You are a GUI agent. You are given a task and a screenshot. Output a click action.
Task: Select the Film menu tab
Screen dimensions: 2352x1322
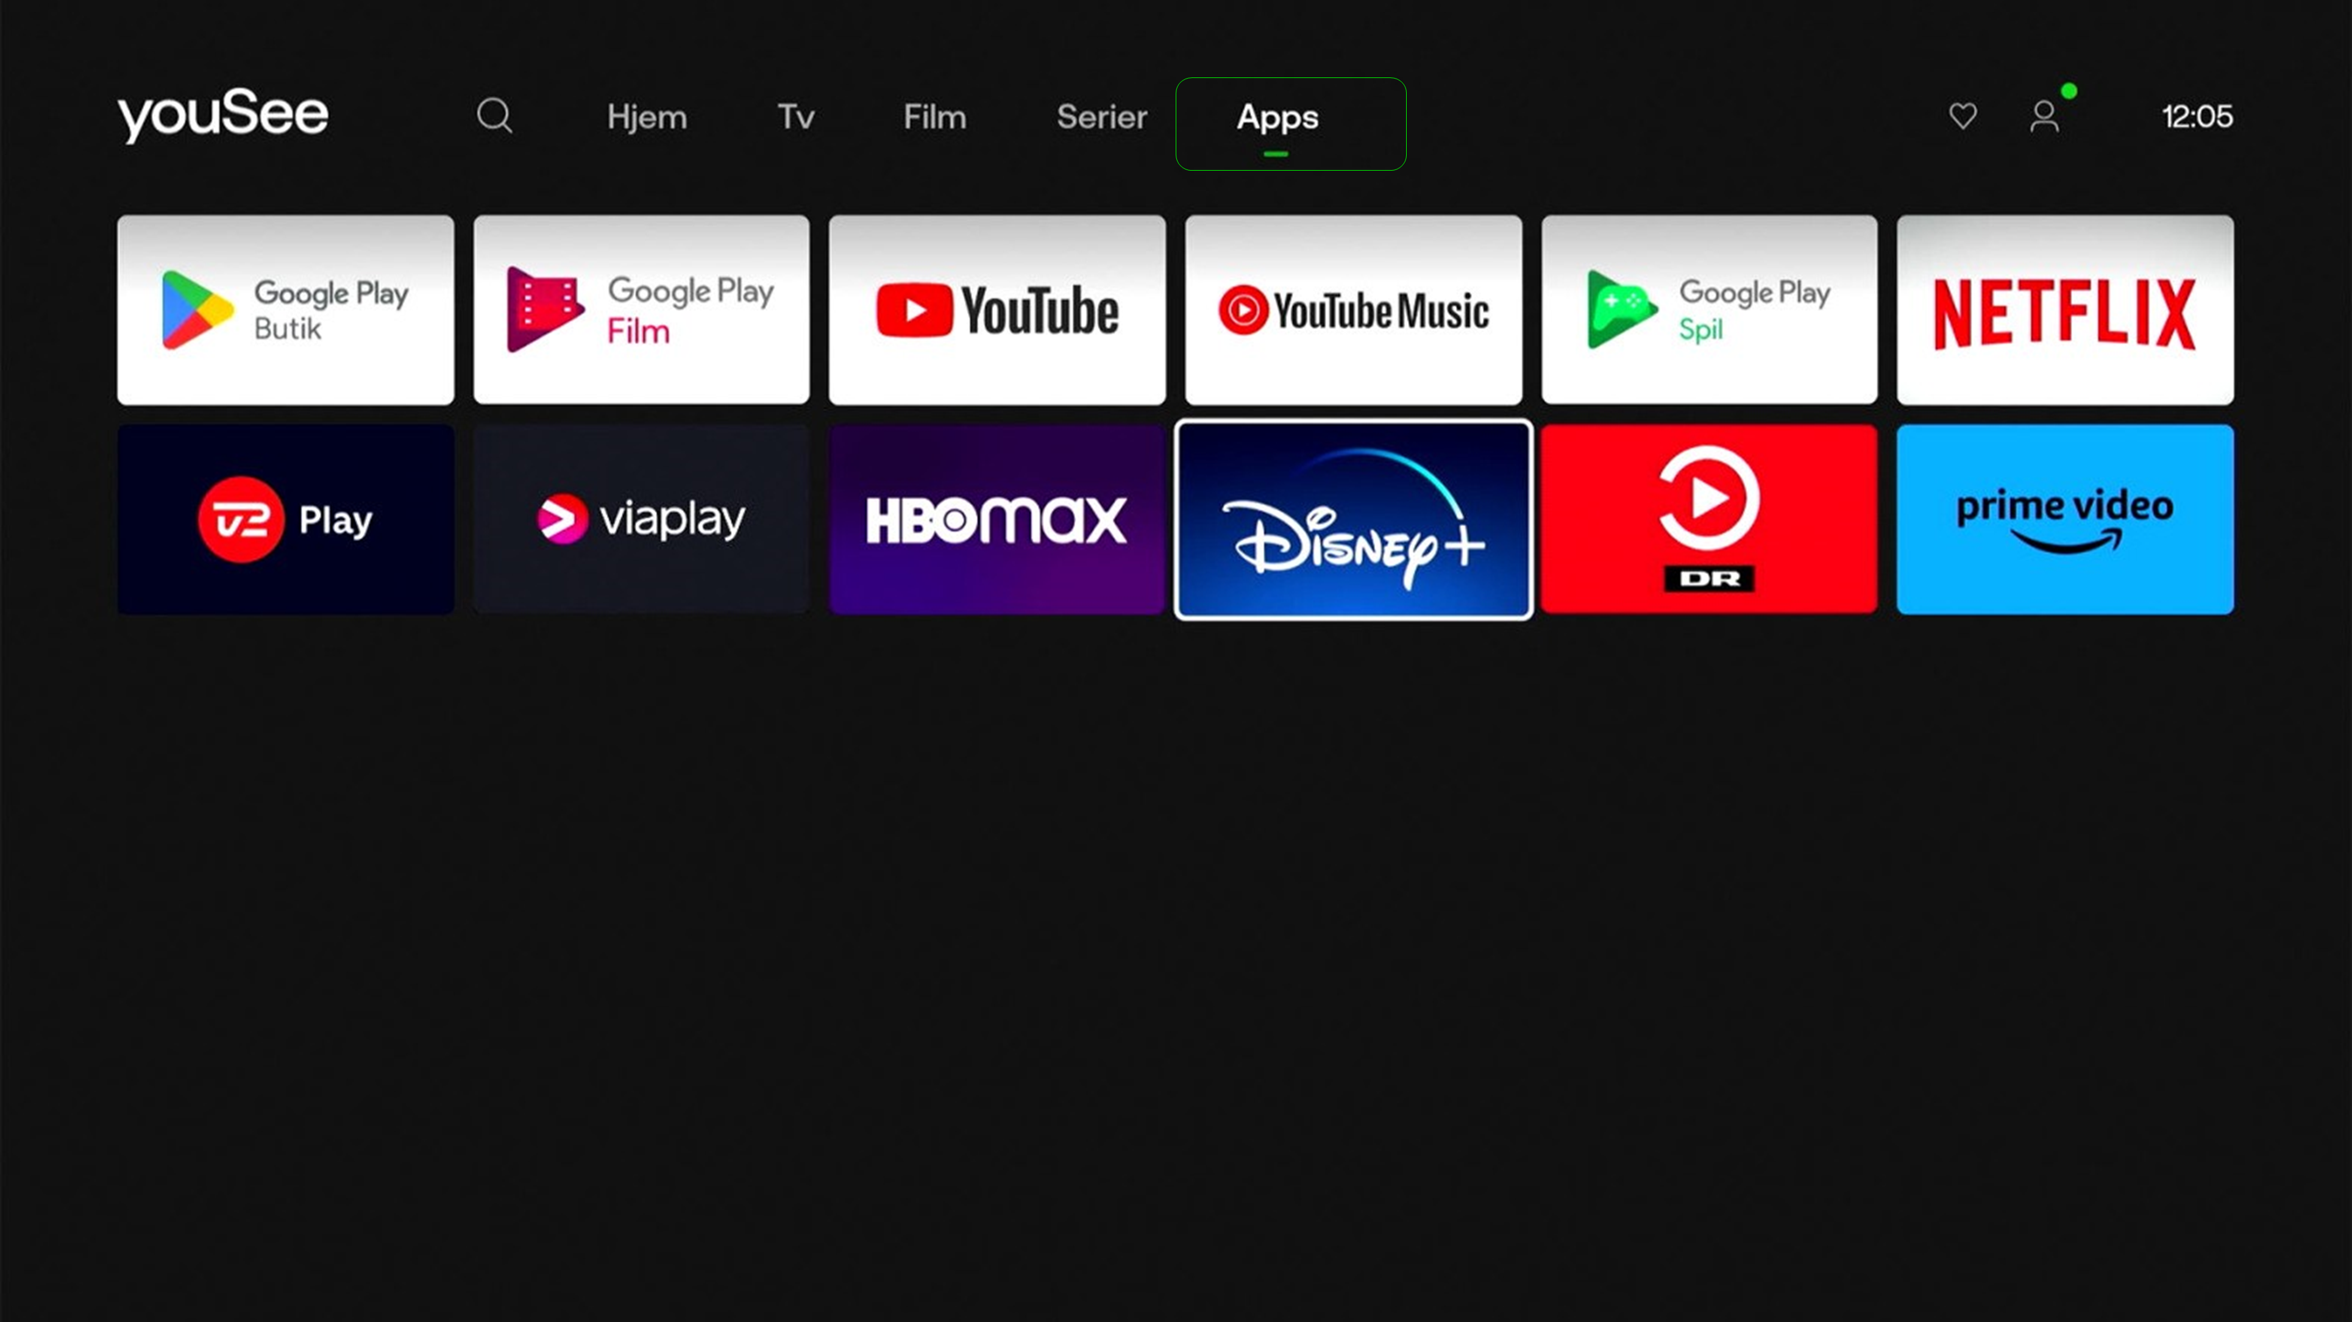pyautogui.click(x=934, y=117)
